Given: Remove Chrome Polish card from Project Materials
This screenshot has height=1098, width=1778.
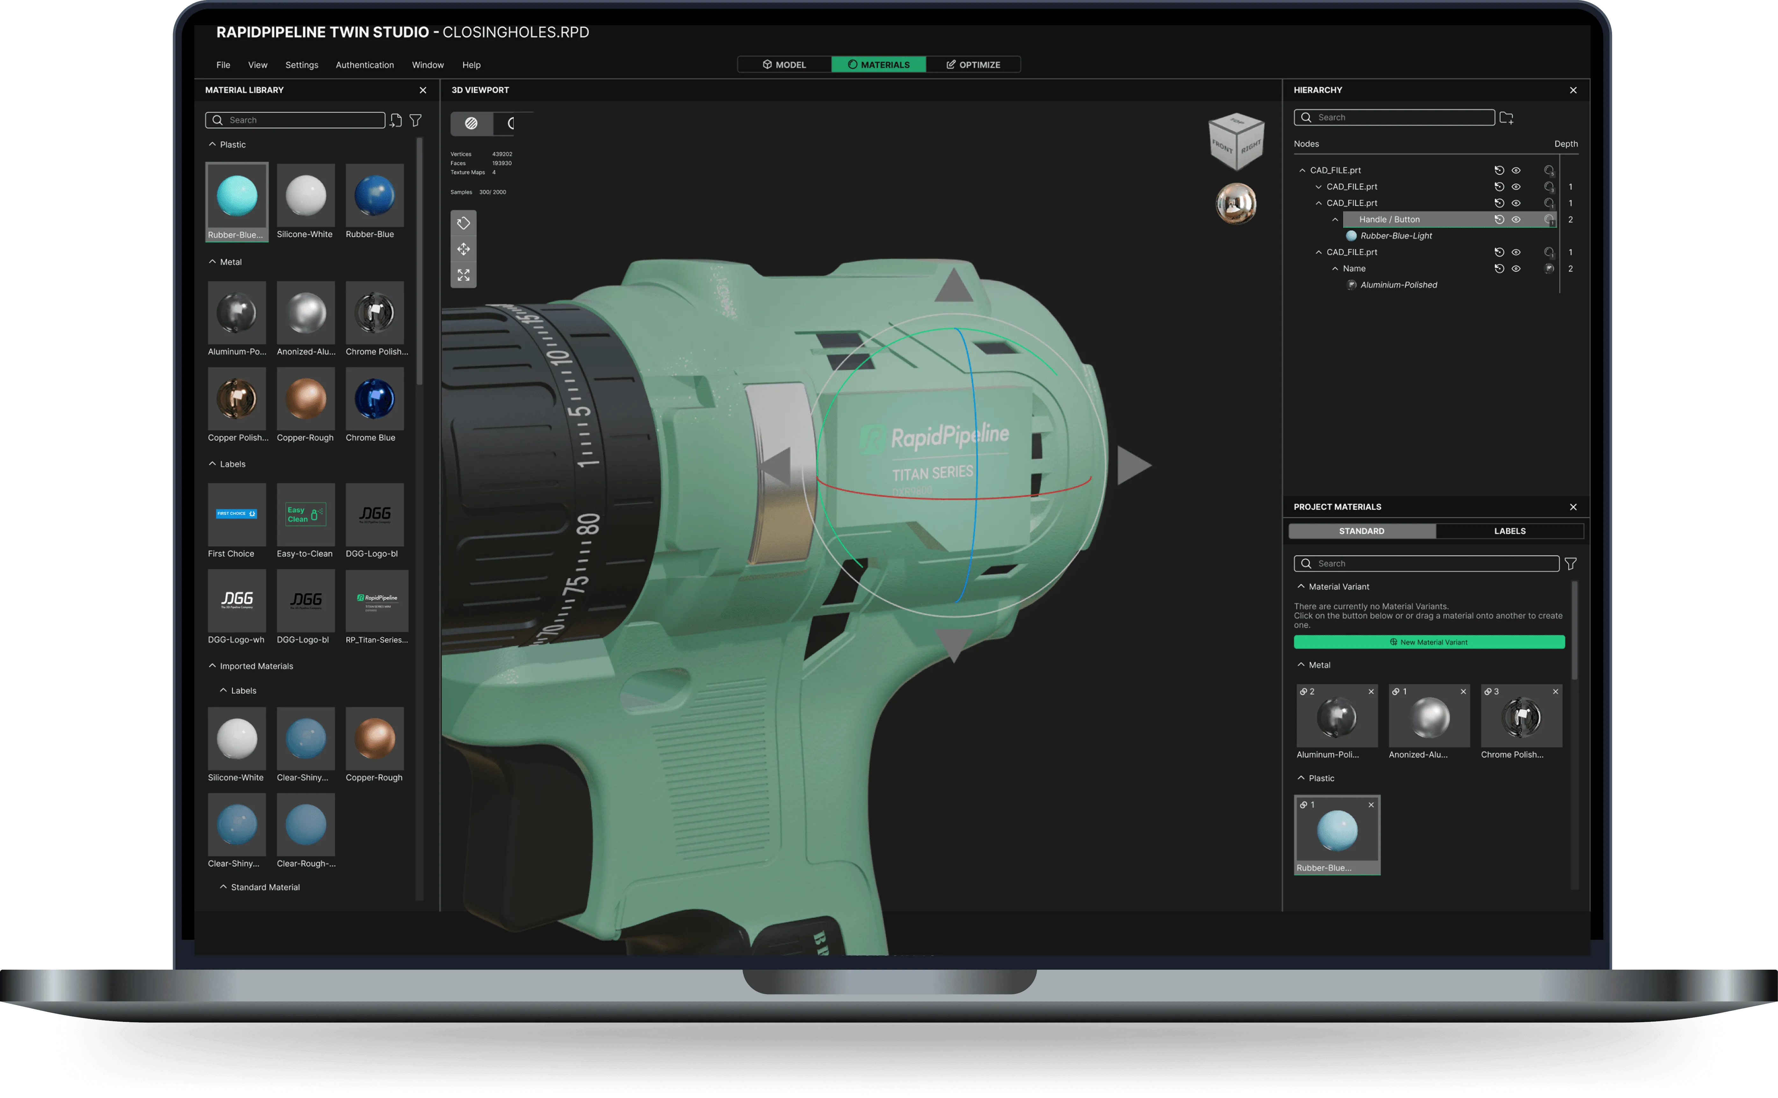Looking at the screenshot, I should tap(1556, 692).
